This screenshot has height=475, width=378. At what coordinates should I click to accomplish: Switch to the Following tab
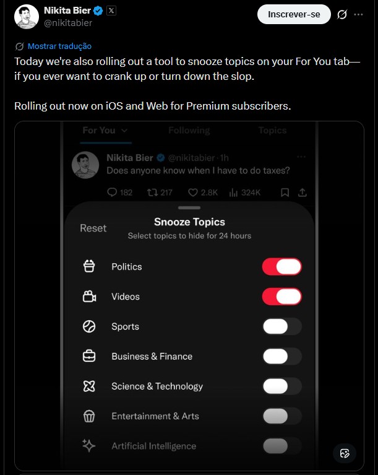click(x=189, y=131)
